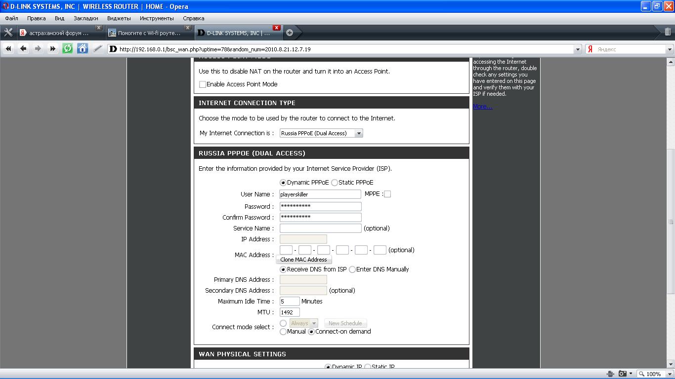
Task: Click the User Name field
Action: [320, 194]
